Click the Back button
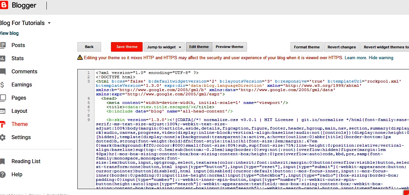The height and width of the screenshot is (195, 409). (x=89, y=47)
